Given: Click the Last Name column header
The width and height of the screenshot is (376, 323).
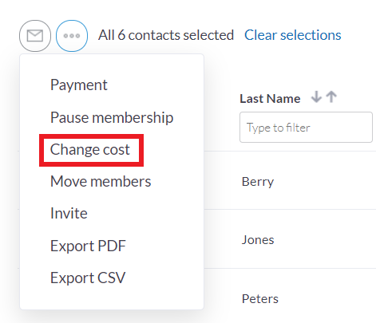Looking at the screenshot, I should pyautogui.click(x=270, y=99).
